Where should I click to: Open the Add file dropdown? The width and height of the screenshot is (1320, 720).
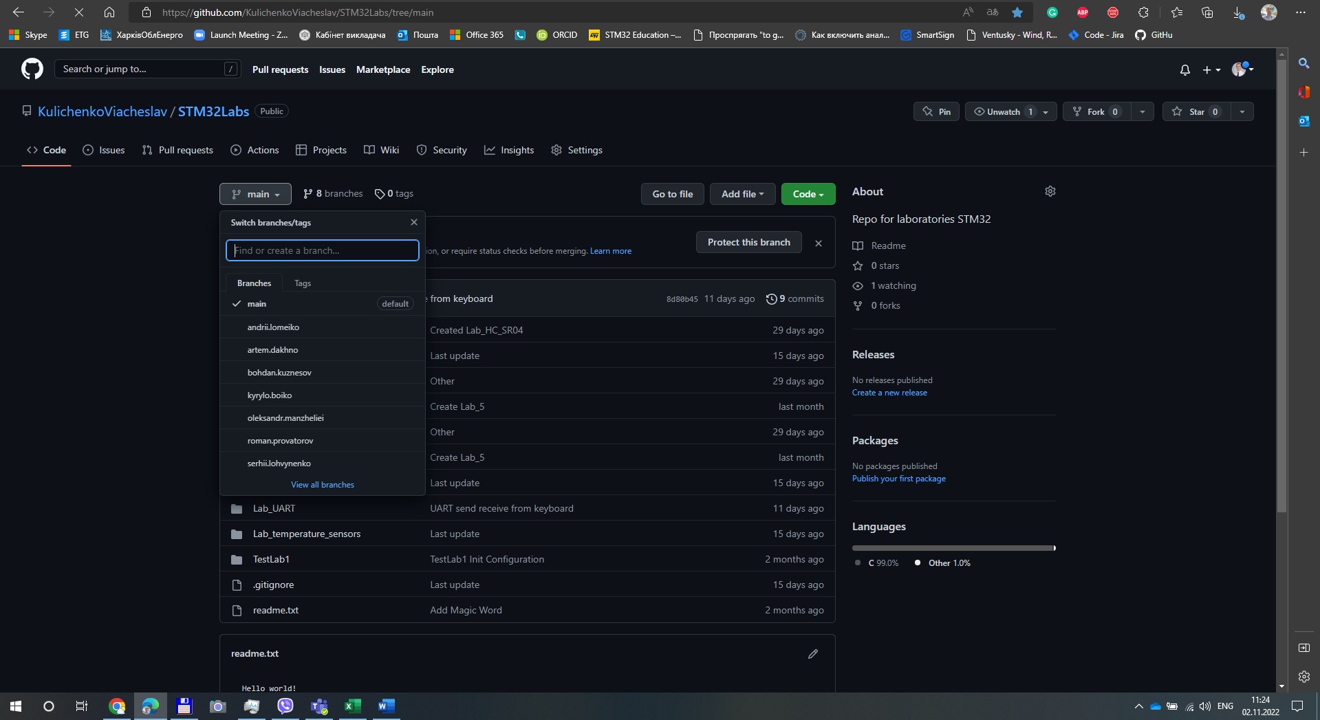coord(742,194)
